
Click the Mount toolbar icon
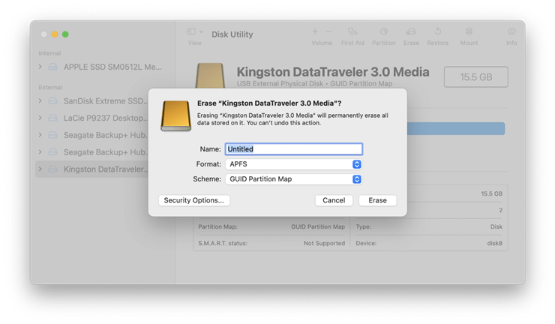[469, 31]
